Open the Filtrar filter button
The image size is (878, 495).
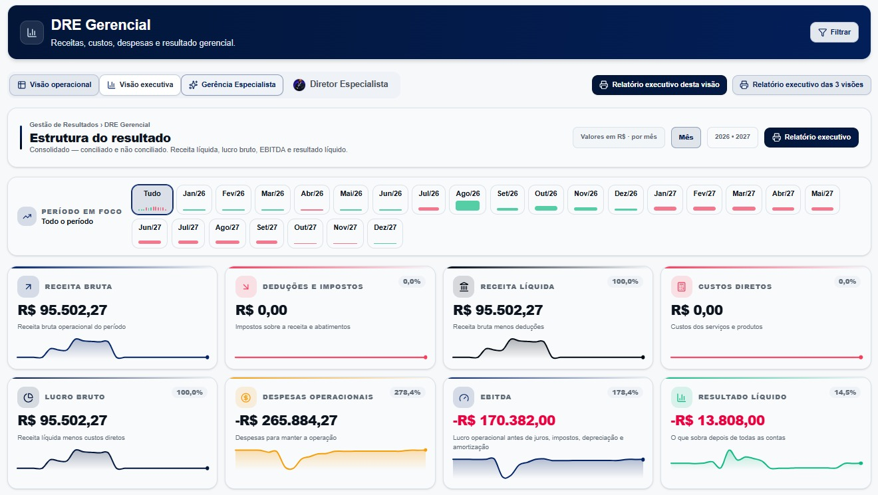834,32
